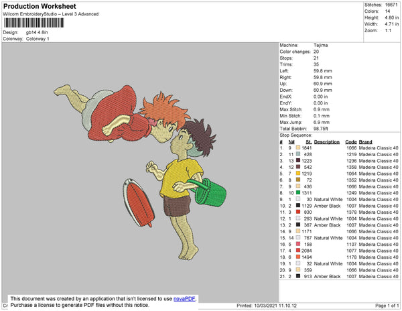The image size is (402, 311).
Task: Click the black swatch in stop row 21
Action: point(298,276)
